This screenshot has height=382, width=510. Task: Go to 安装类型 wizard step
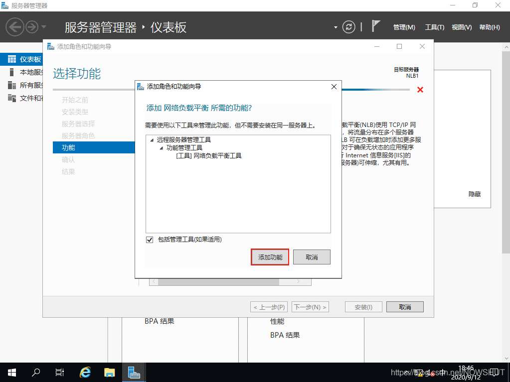click(75, 112)
